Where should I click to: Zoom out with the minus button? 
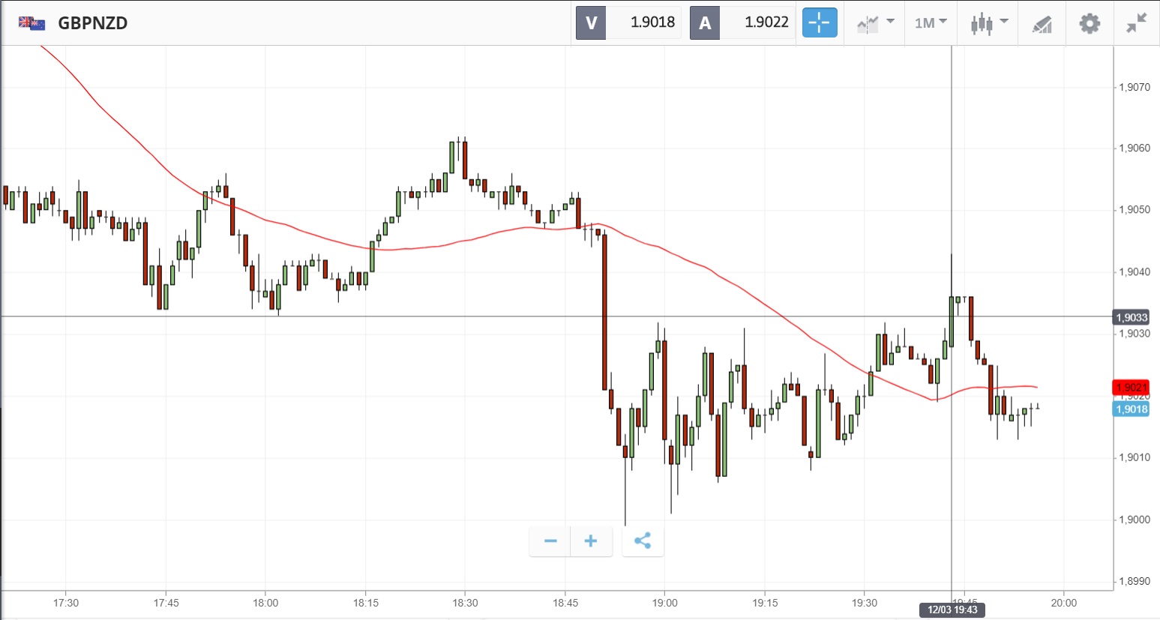[550, 541]
